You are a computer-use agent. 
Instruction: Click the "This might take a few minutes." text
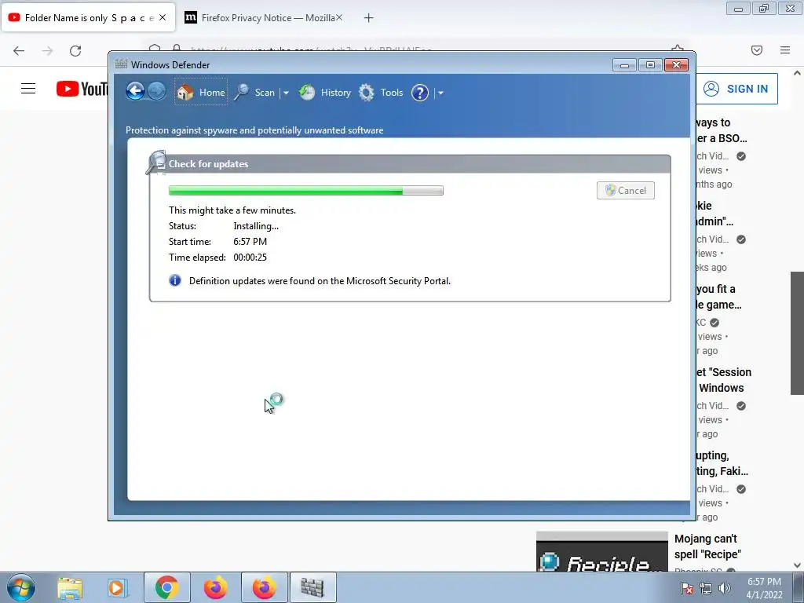(x=232, y=210)
